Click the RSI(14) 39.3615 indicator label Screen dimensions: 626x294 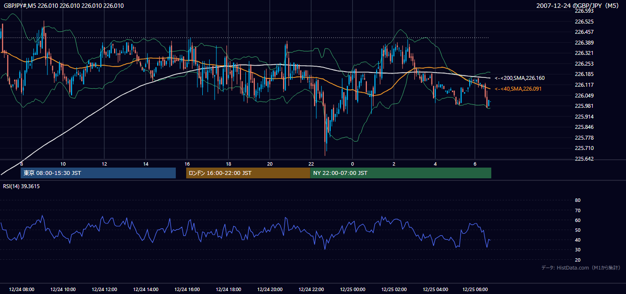(x=22, y=186)
